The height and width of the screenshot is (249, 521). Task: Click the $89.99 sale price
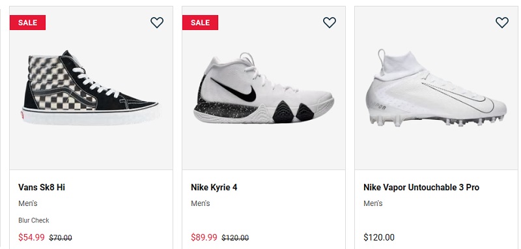click(x=204, y=237)
